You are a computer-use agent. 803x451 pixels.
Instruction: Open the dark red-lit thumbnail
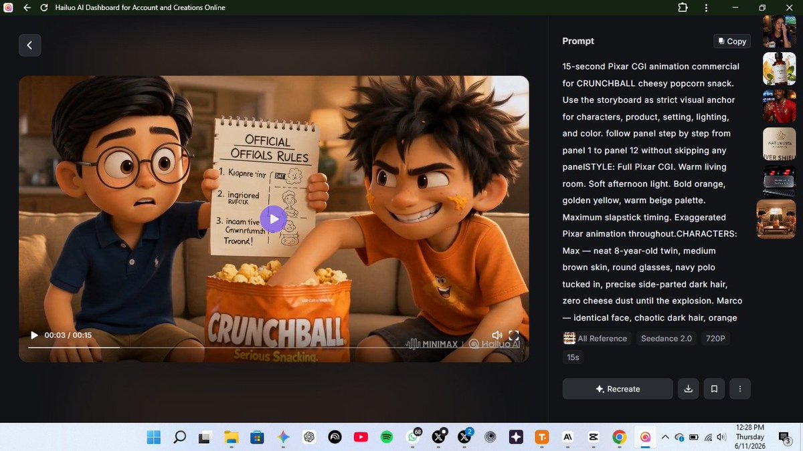point(779,180)
